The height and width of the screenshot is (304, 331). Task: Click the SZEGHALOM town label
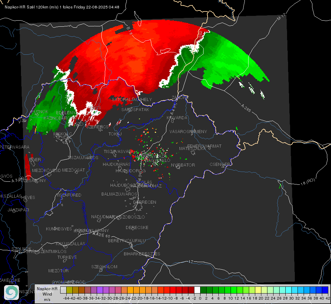[x=104, y=267]
